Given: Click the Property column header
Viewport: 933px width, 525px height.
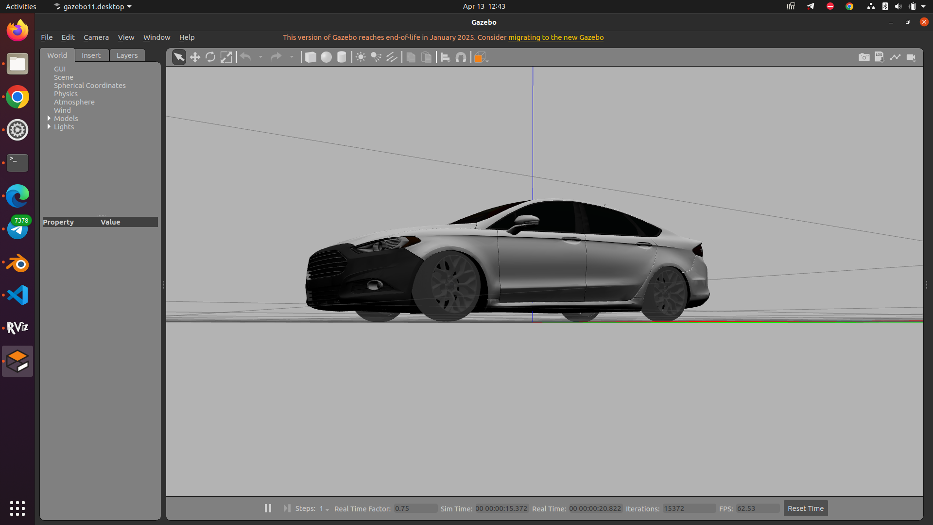Looking at the screenshot, I should (58, 222).
